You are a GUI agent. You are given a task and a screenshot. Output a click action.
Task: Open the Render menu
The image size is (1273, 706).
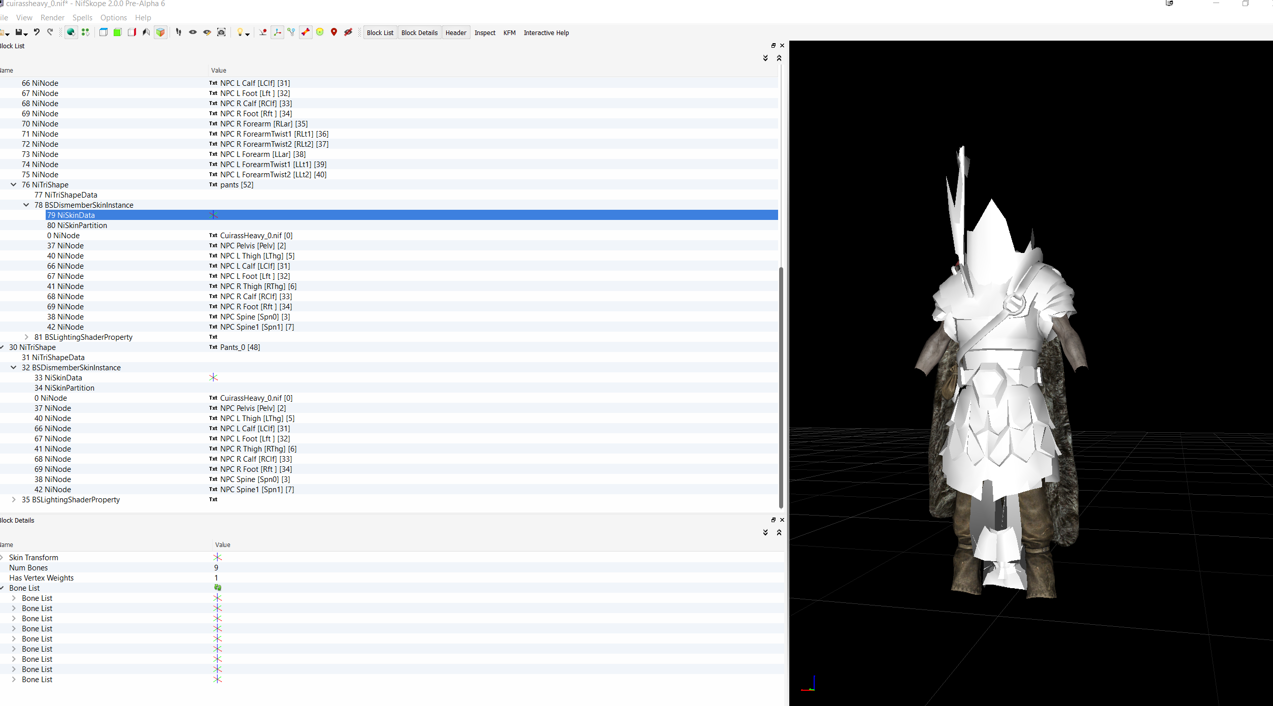(52, 18)
